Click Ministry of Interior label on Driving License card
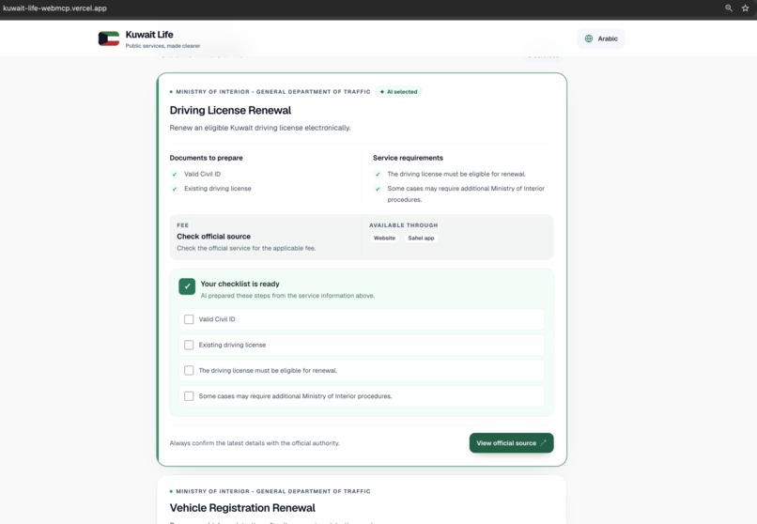 [273, 92]
